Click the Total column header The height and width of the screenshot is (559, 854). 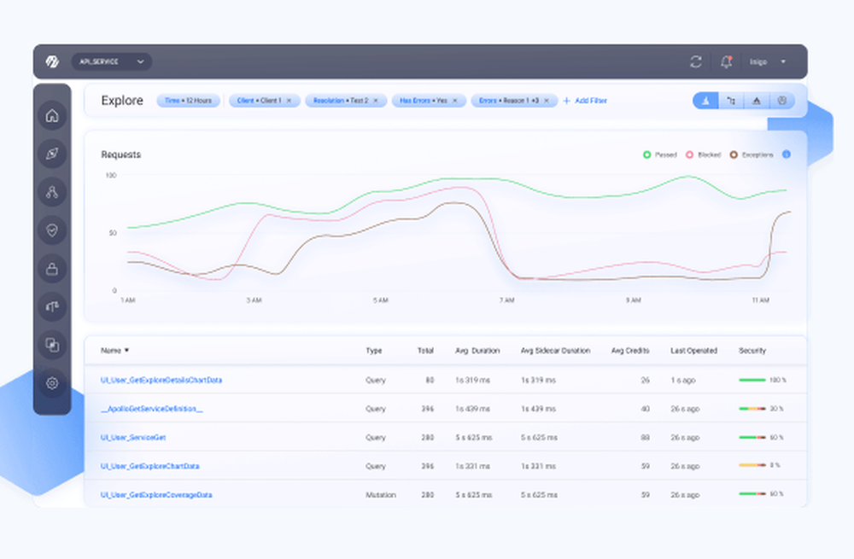pos(425,351)
